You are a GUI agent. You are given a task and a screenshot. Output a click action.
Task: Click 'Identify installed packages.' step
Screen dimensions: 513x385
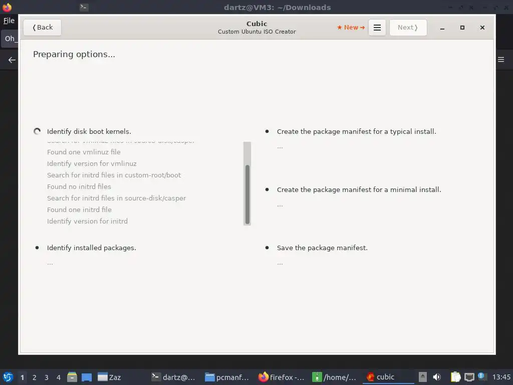tap(92, 248)
